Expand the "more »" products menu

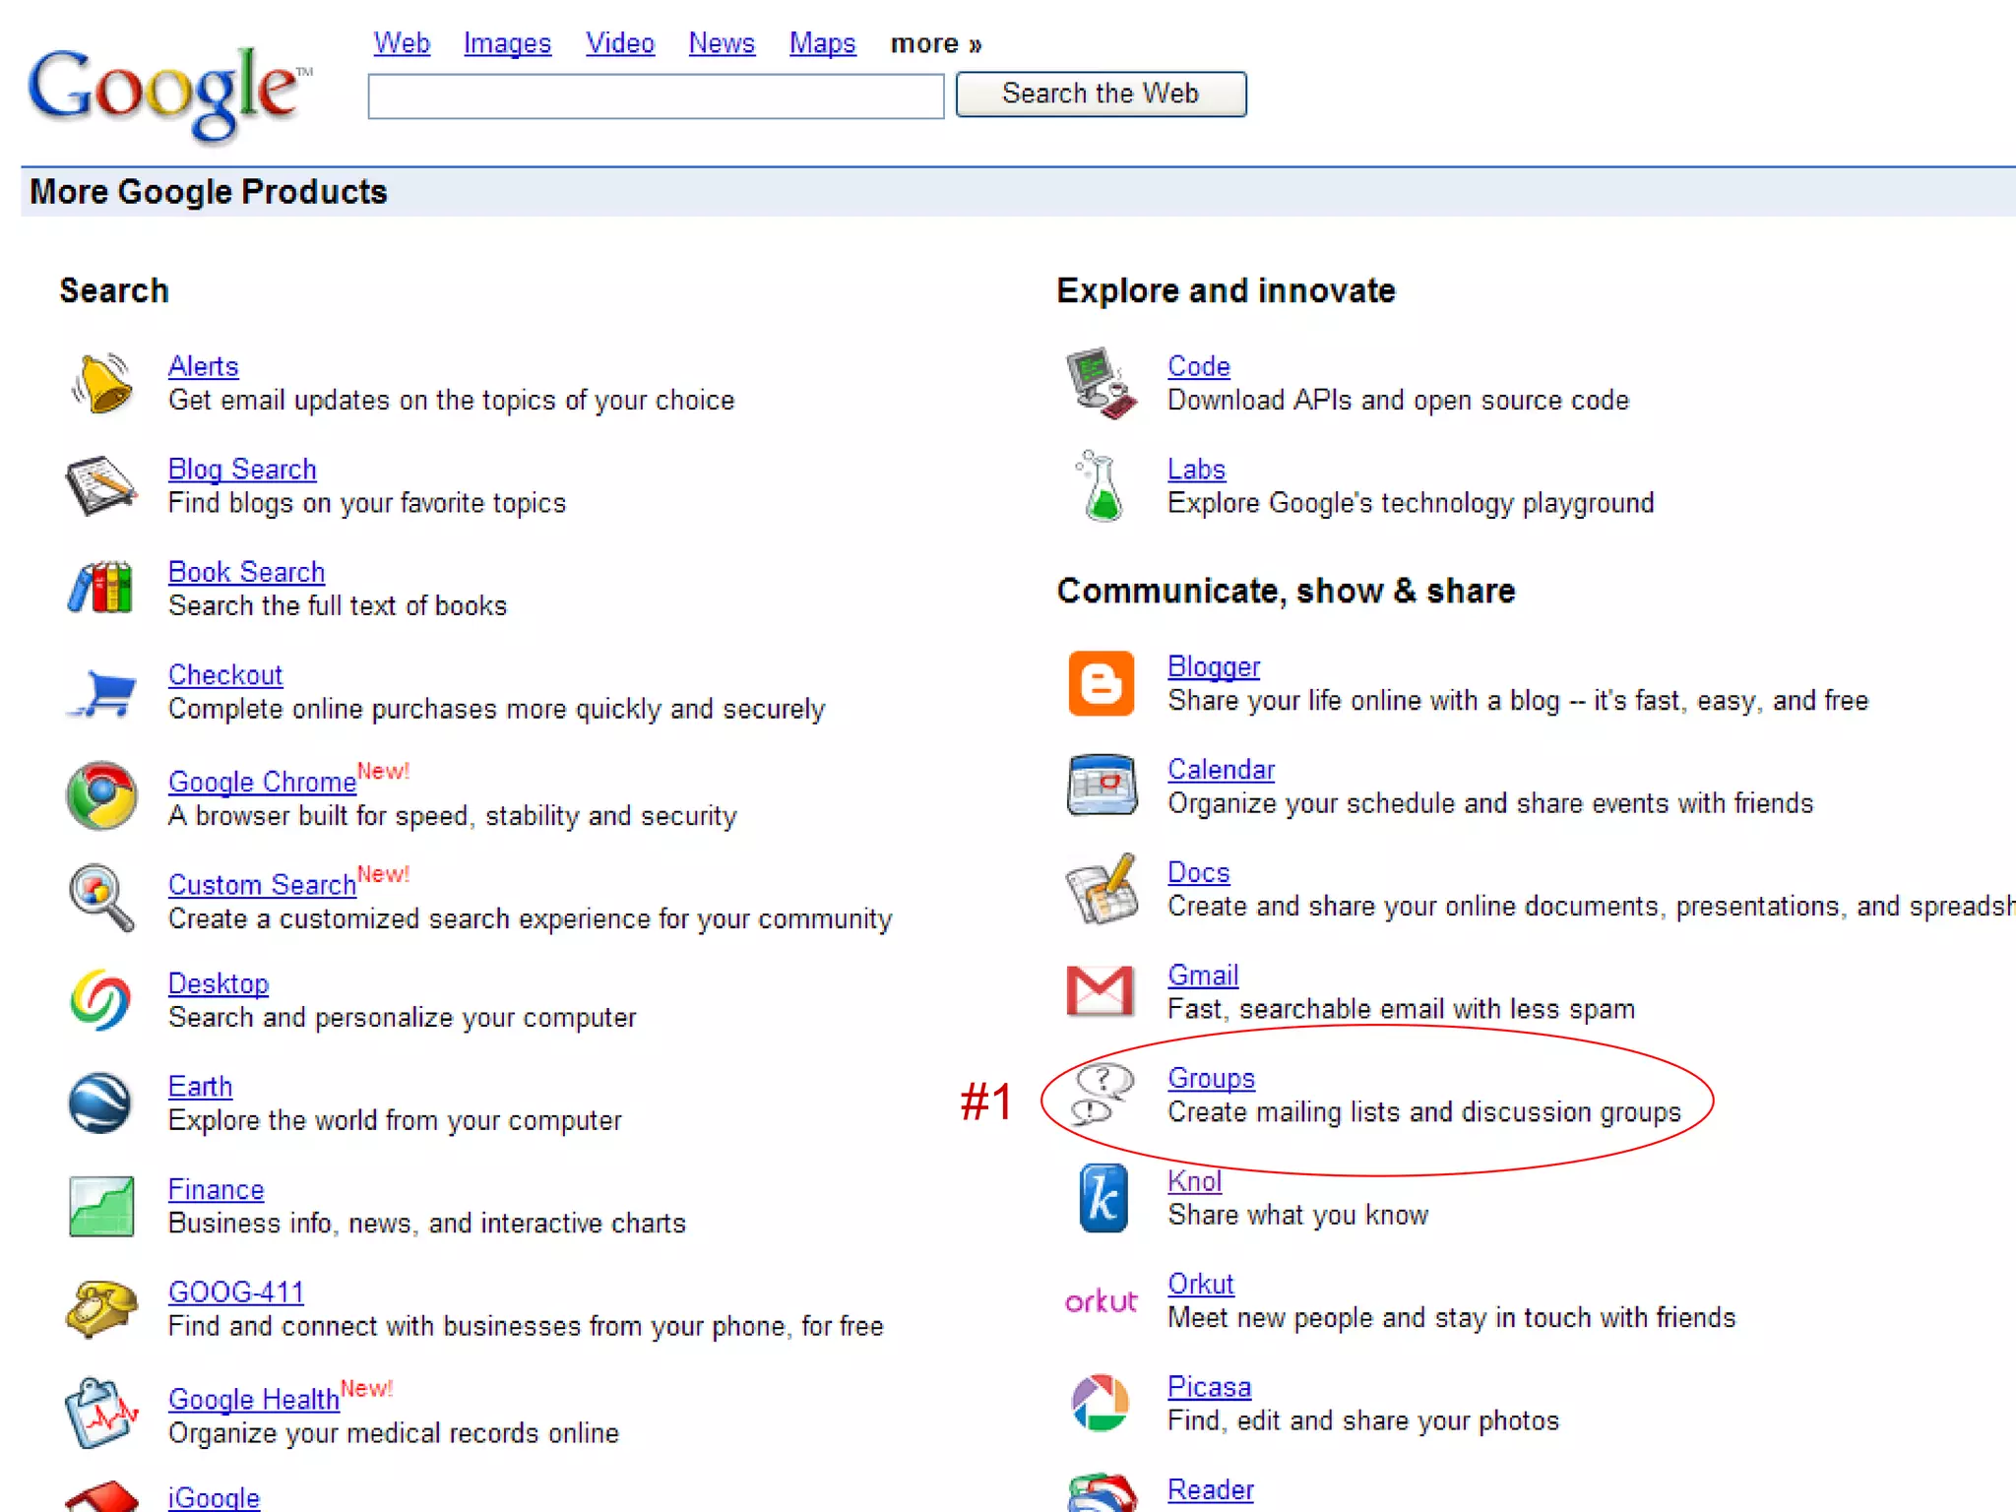pos(935,43)
